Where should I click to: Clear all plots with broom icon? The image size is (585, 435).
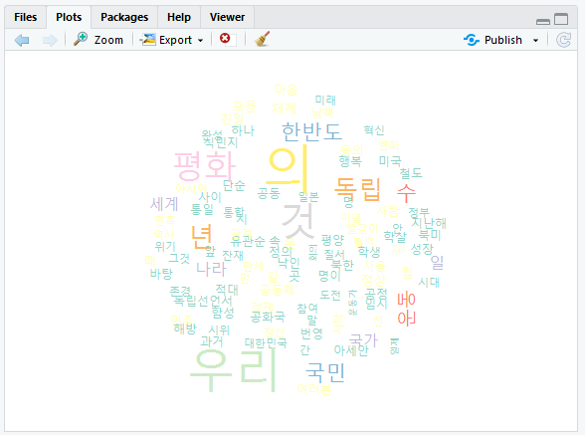pyautogui.click(x=262, y=39)
